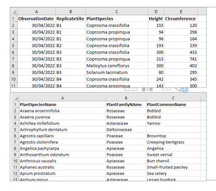Click the PlantSpecies header cell
Image resolution: width=216 pixels, height=191 pixels.
point(117,18)
